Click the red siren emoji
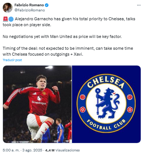This screenshot has height=154, width=144. 6,19
